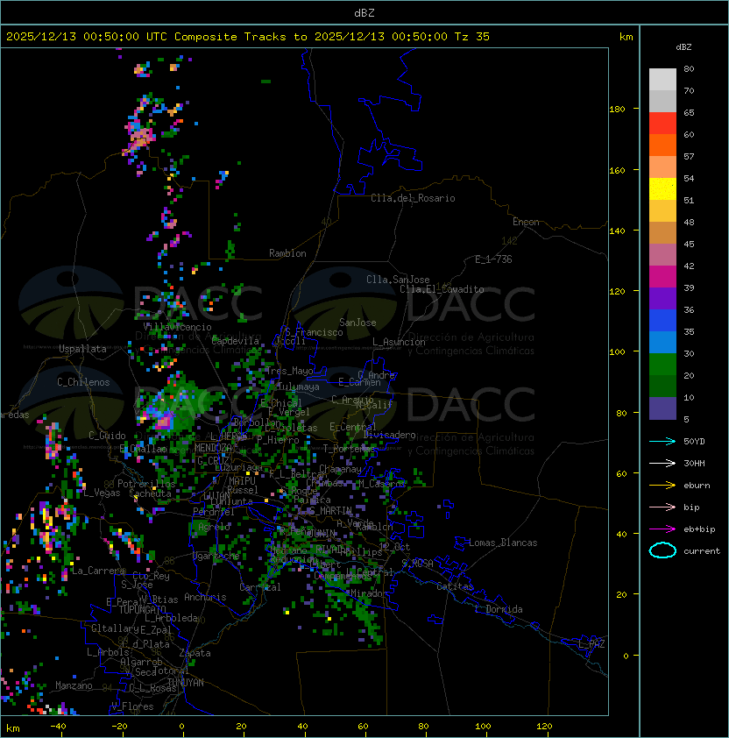Click the Catitas place label
The image size is (729, 738).
455,586
